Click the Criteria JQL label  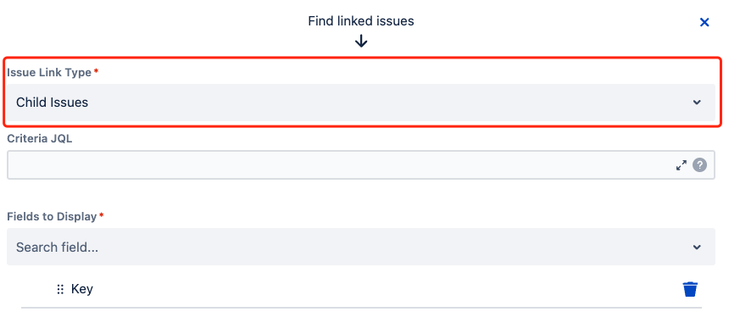tap(40, 139)
